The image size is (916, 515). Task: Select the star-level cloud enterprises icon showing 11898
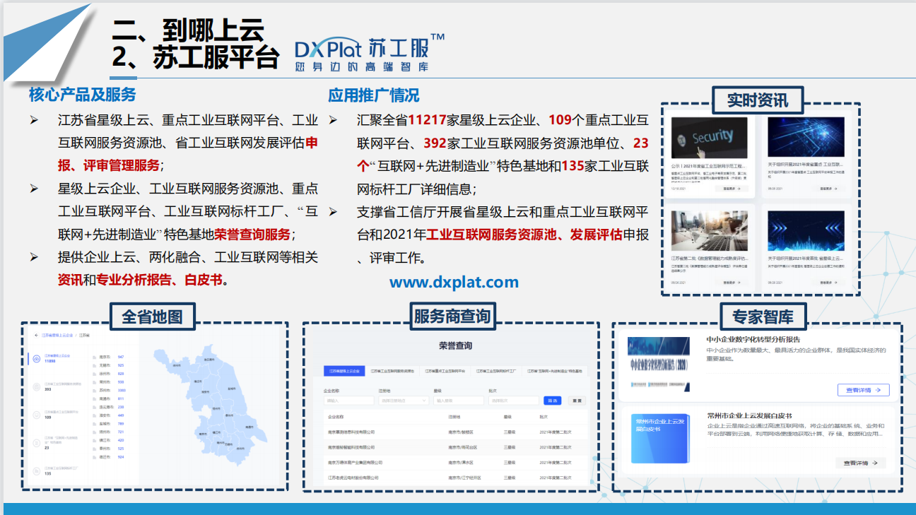35,358
